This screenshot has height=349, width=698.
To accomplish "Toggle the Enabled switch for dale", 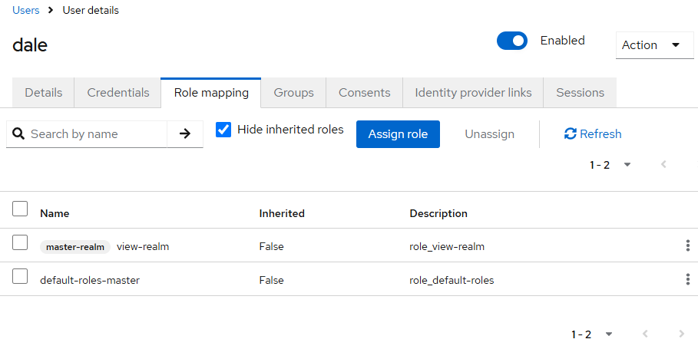I will point(512,41).
